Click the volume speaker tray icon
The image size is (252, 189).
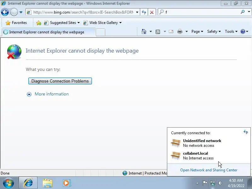tap(220, 183)
